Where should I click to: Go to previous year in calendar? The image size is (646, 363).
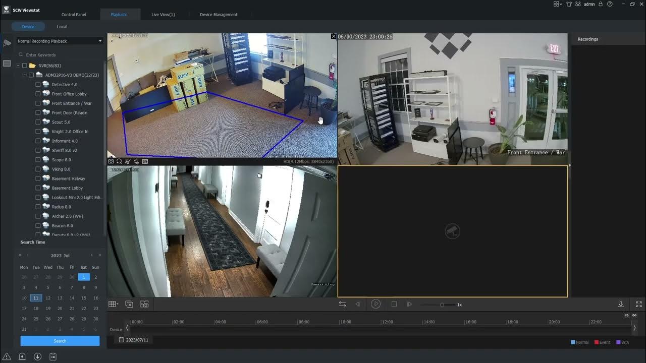[x=20, y=256]
